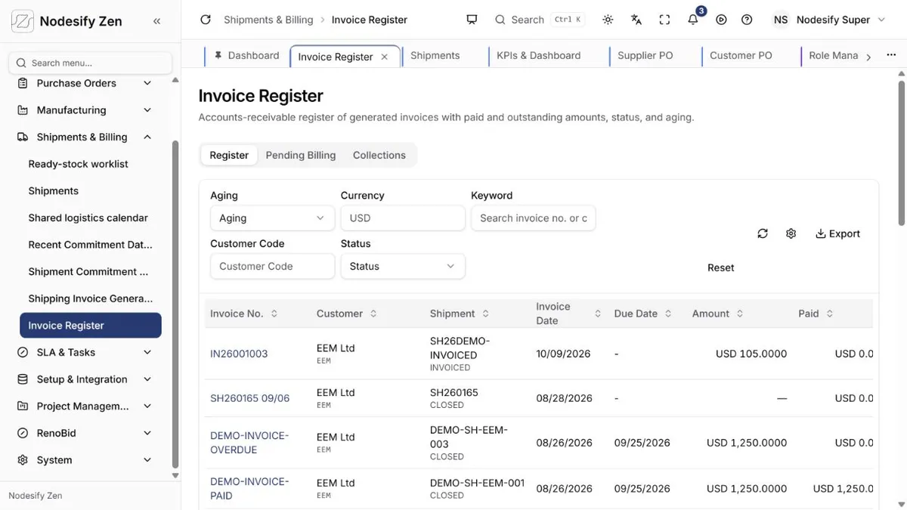The height and width of the screenshot is (510, 907).
Task: Click the Shipments & Billing truck icon
Action: (x=23, y=138)
